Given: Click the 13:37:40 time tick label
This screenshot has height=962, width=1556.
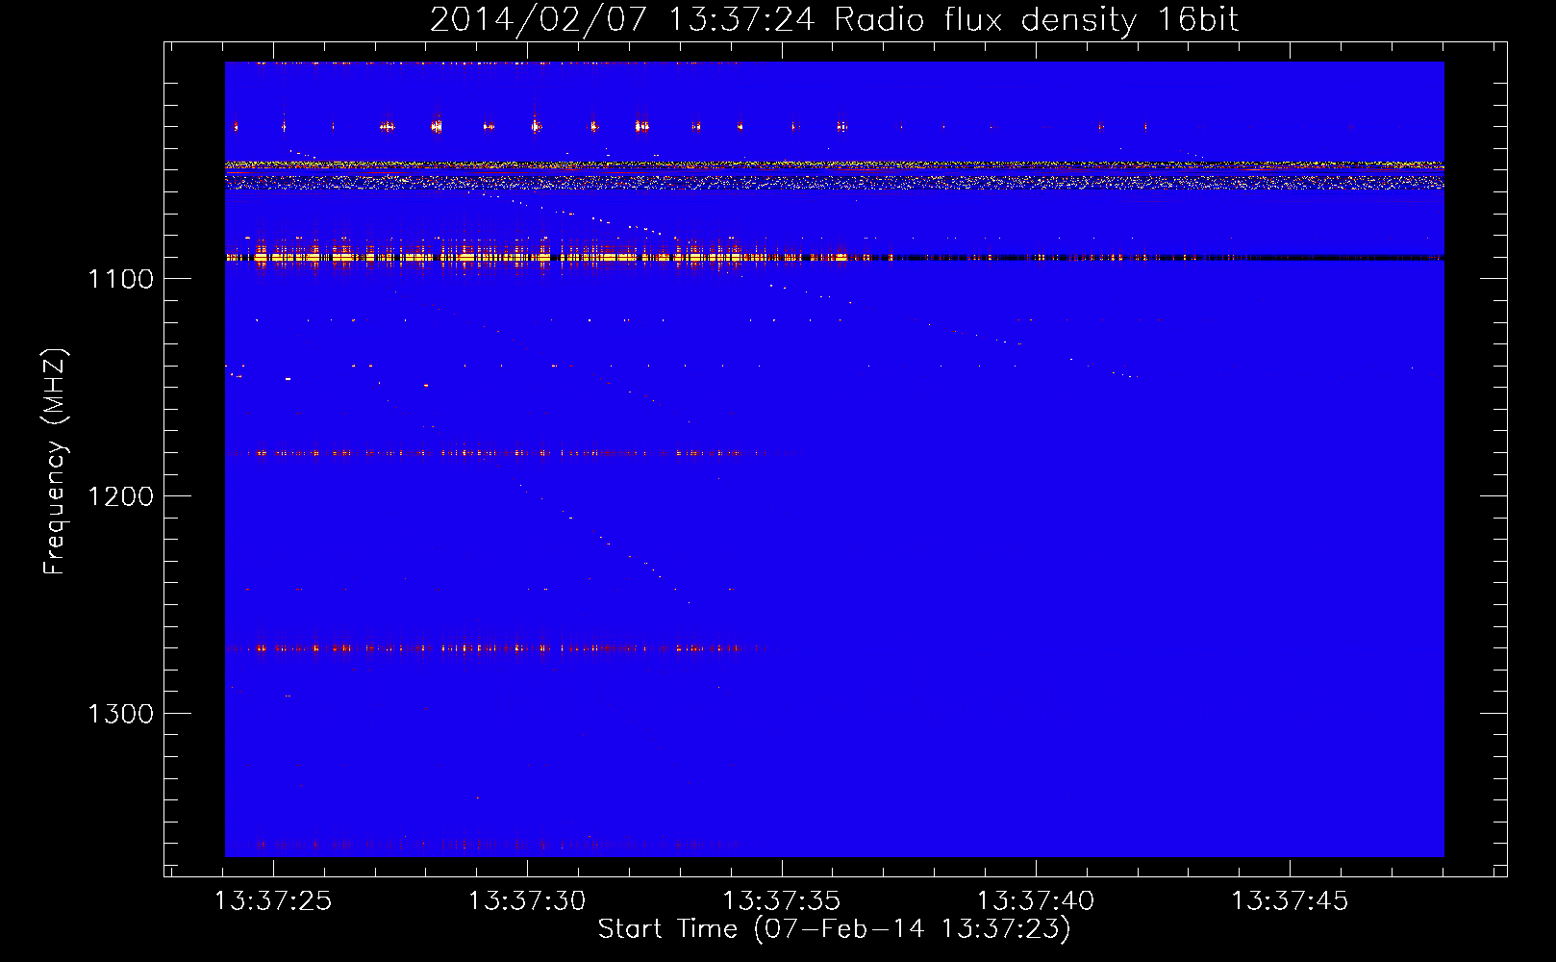Looking at the screenshot, I should pyautogui.click(x=1036, y=900).
